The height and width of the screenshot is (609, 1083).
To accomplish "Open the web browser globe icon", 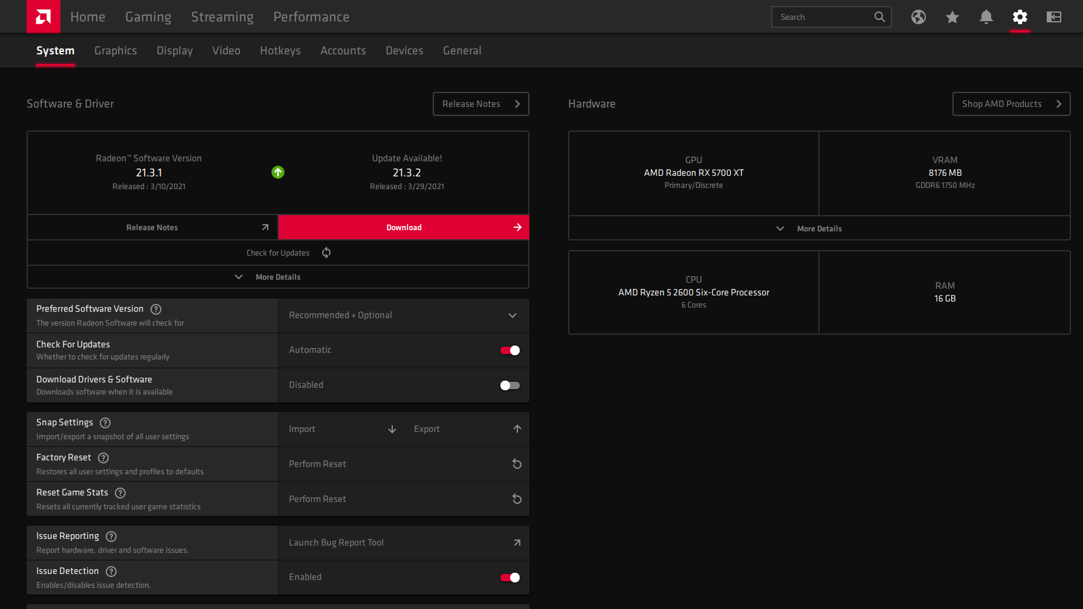I will (918, 17).
